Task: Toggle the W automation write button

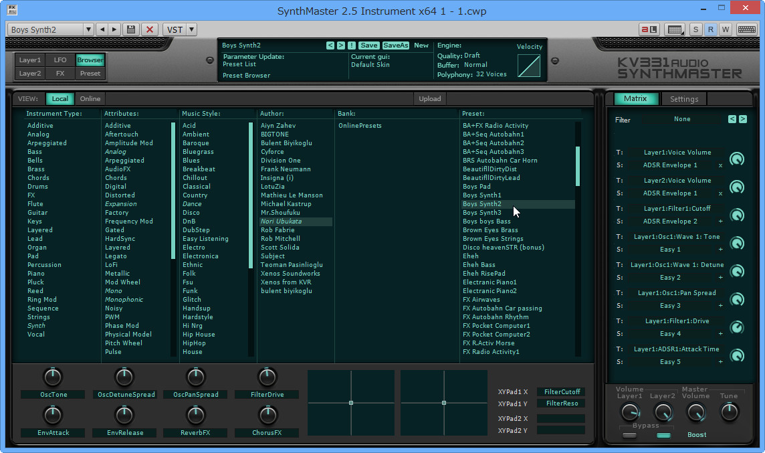Action: click(x=726, y=29)
